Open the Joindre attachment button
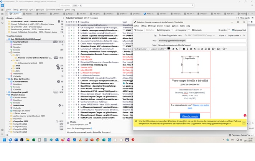This screenshot has height=161, width=255. pyautogui.click(x=222, y=30)
